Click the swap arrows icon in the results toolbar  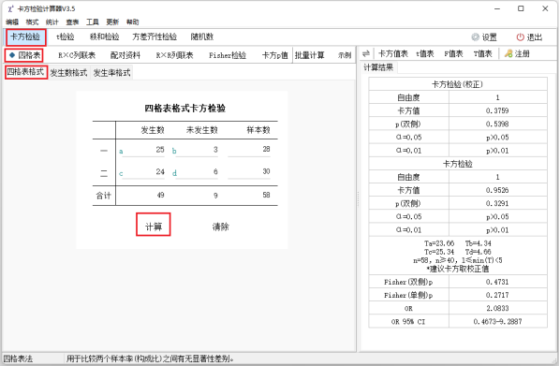pos(366,54)
